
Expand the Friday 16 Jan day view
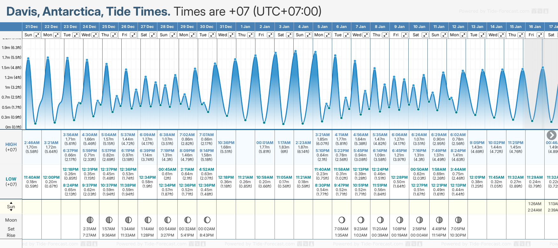pos(540,35)
